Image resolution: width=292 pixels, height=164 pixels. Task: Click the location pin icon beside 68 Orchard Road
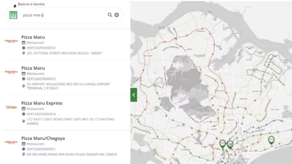click(x=24, y=154)
